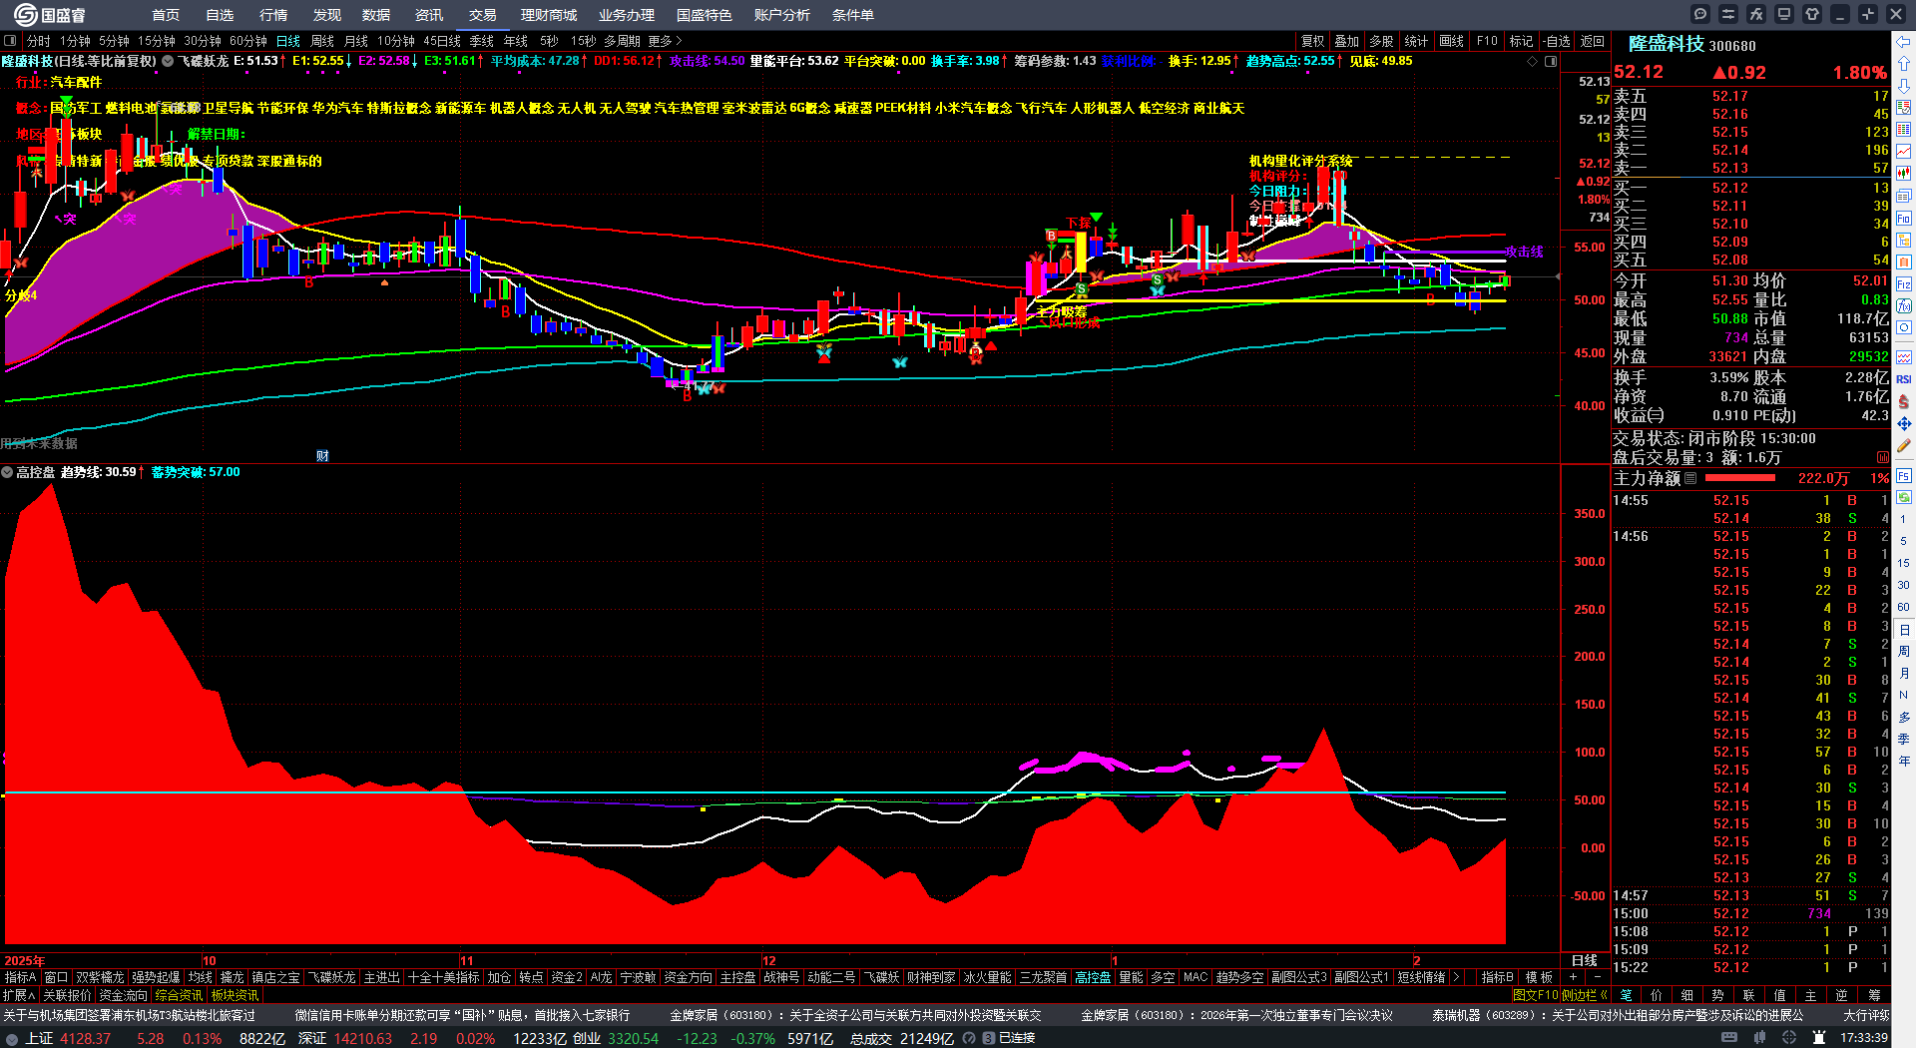The height and width of the screenshot is (1048, 1916).
Task: Open the candlestick chart sidebar icon
Action: pos(1904,174)
